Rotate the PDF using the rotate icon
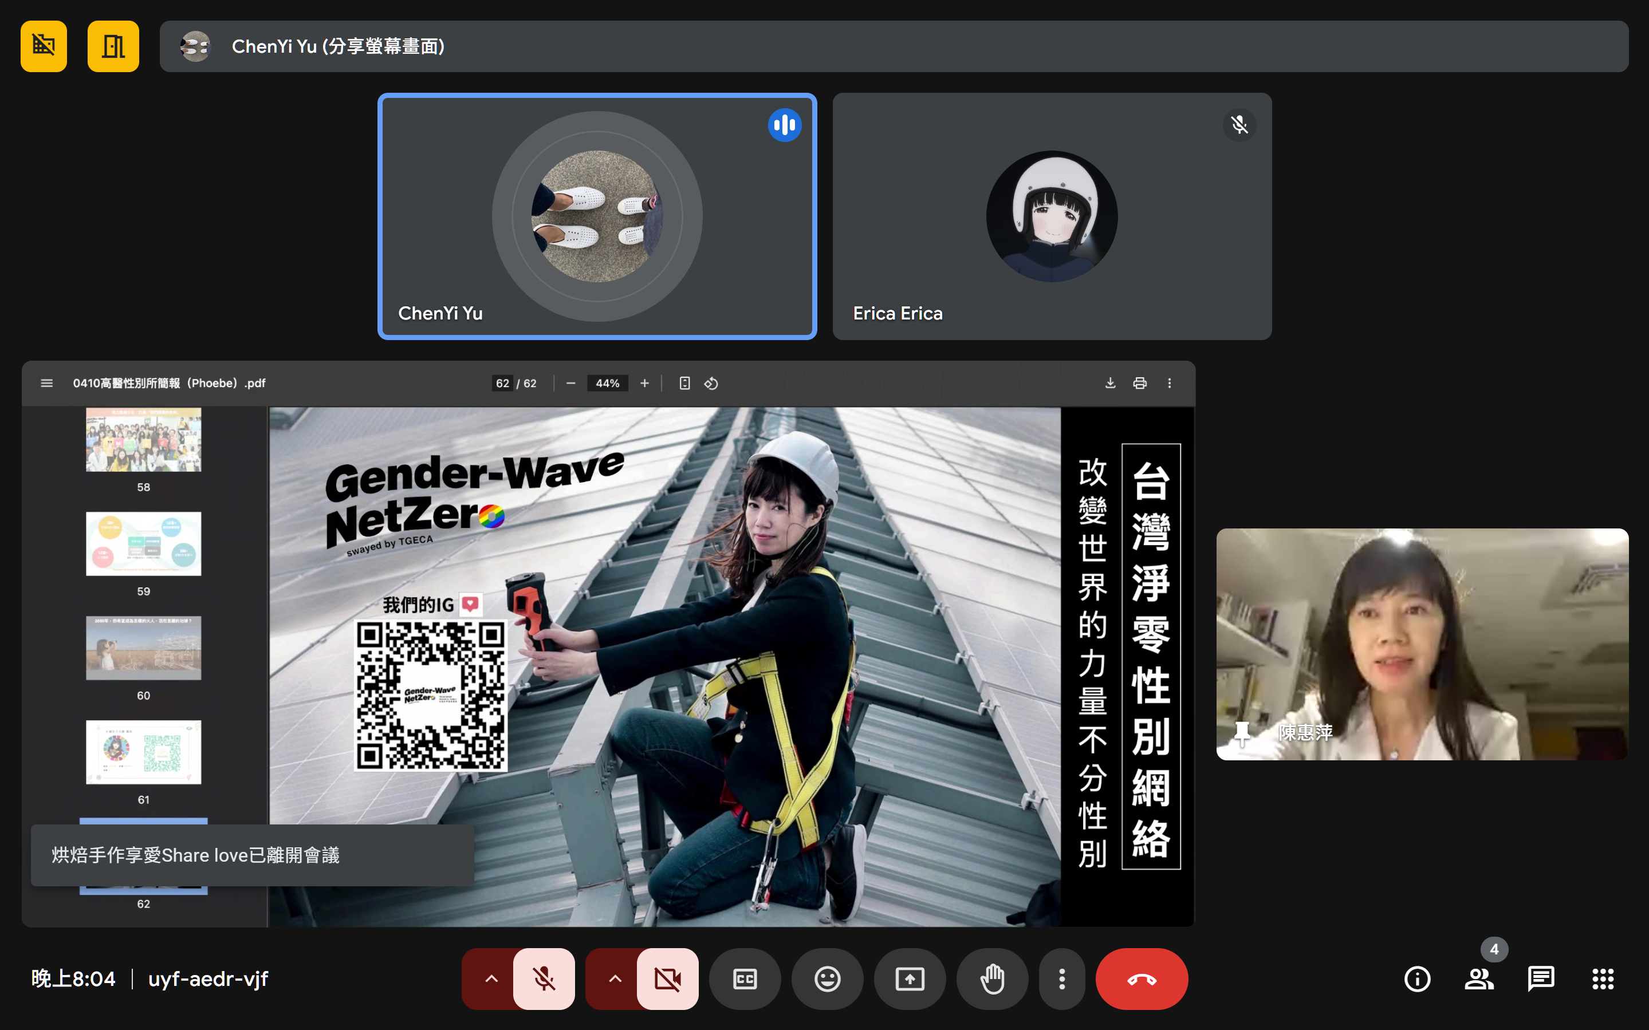 coord(711,384)
